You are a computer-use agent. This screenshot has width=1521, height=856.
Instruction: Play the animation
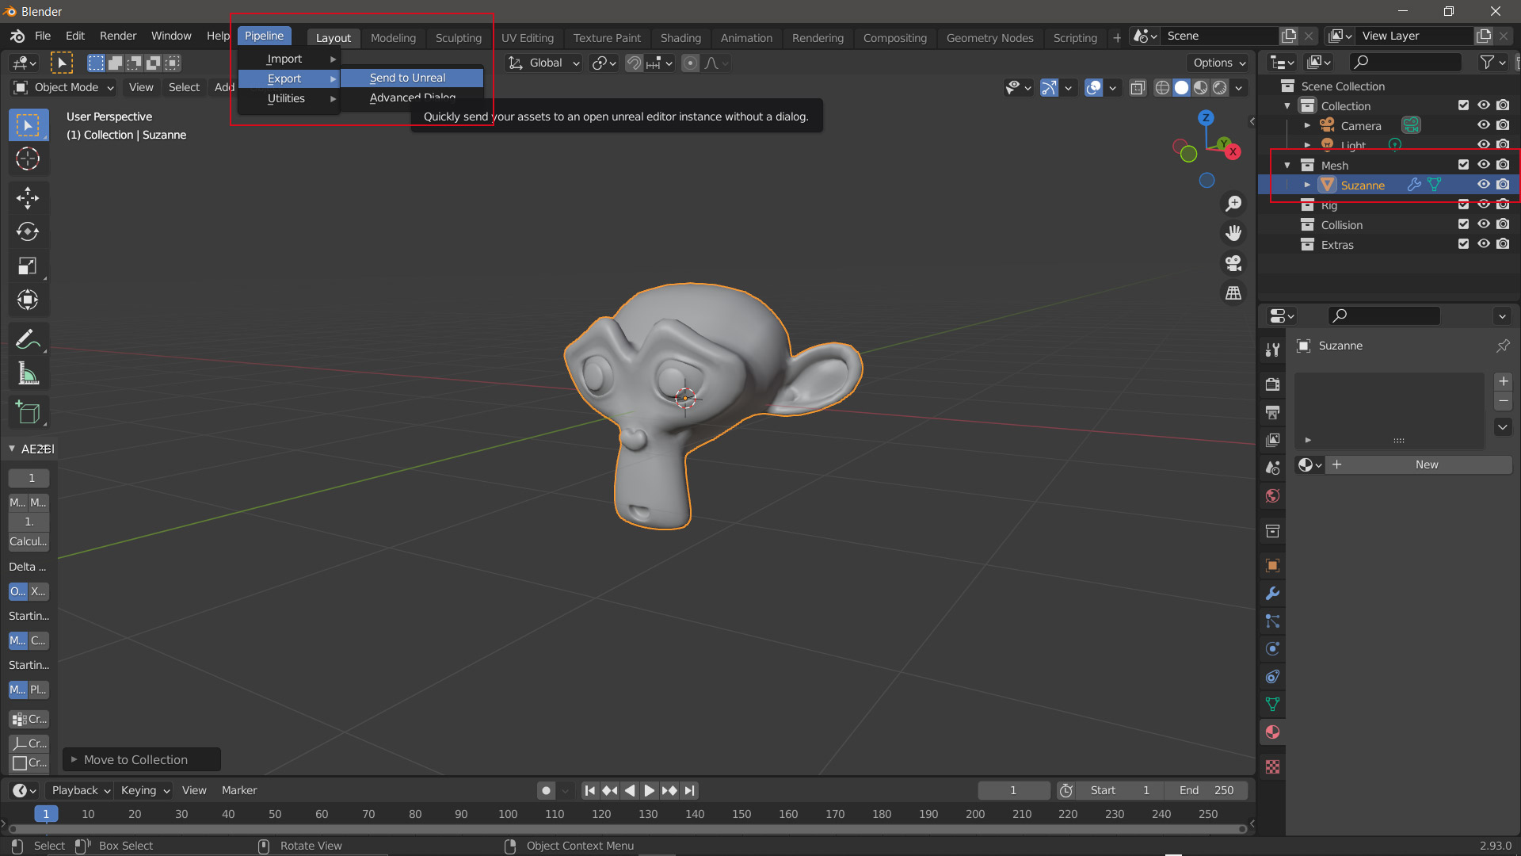649,790
